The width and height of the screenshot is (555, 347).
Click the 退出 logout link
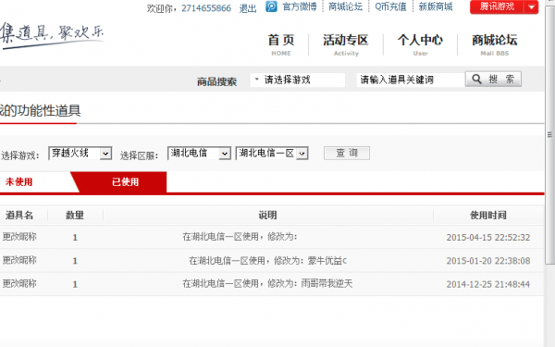coord(248,8)
